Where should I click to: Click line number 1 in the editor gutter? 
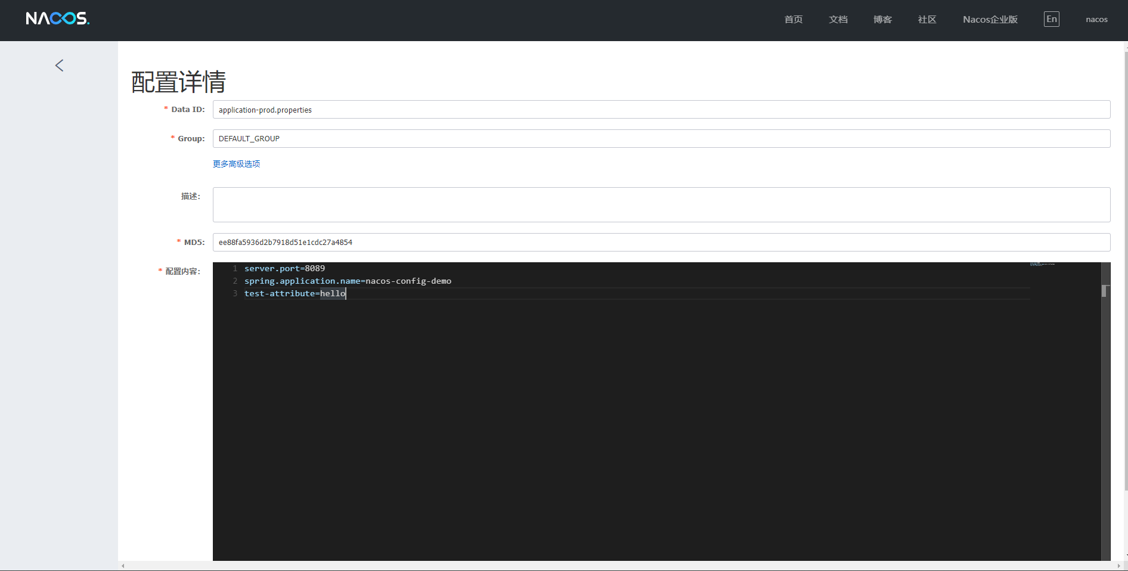coord(235,268)
